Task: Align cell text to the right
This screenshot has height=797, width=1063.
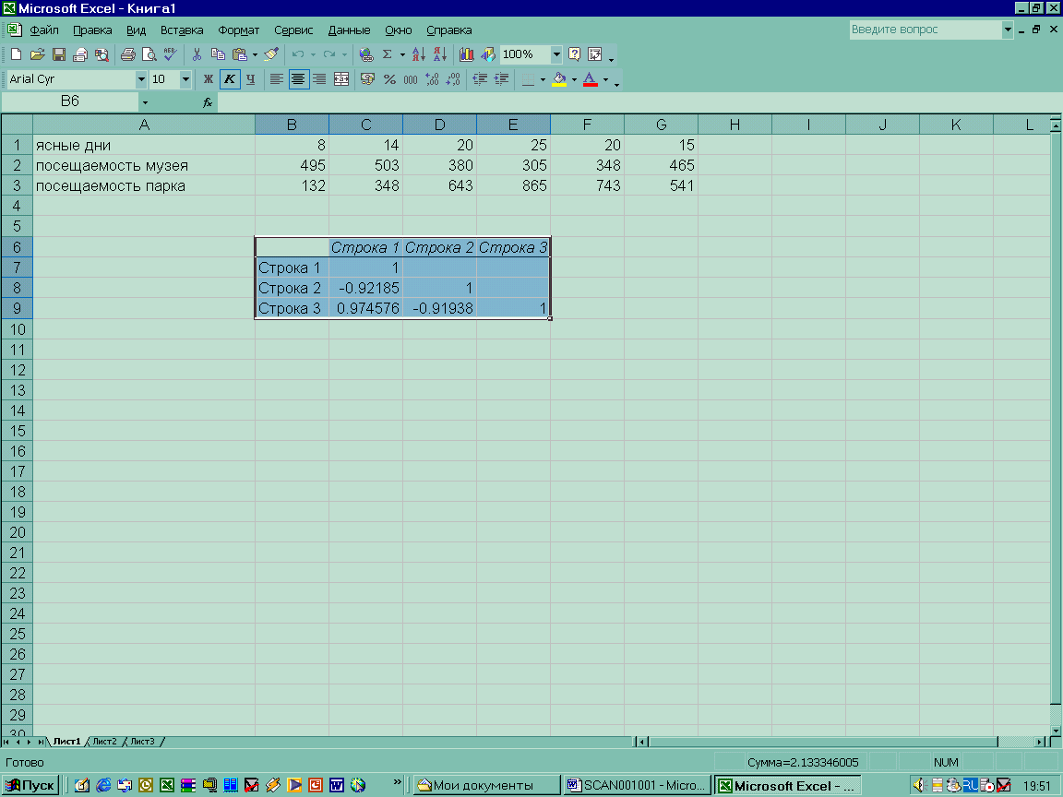Action: coord(319,79)
